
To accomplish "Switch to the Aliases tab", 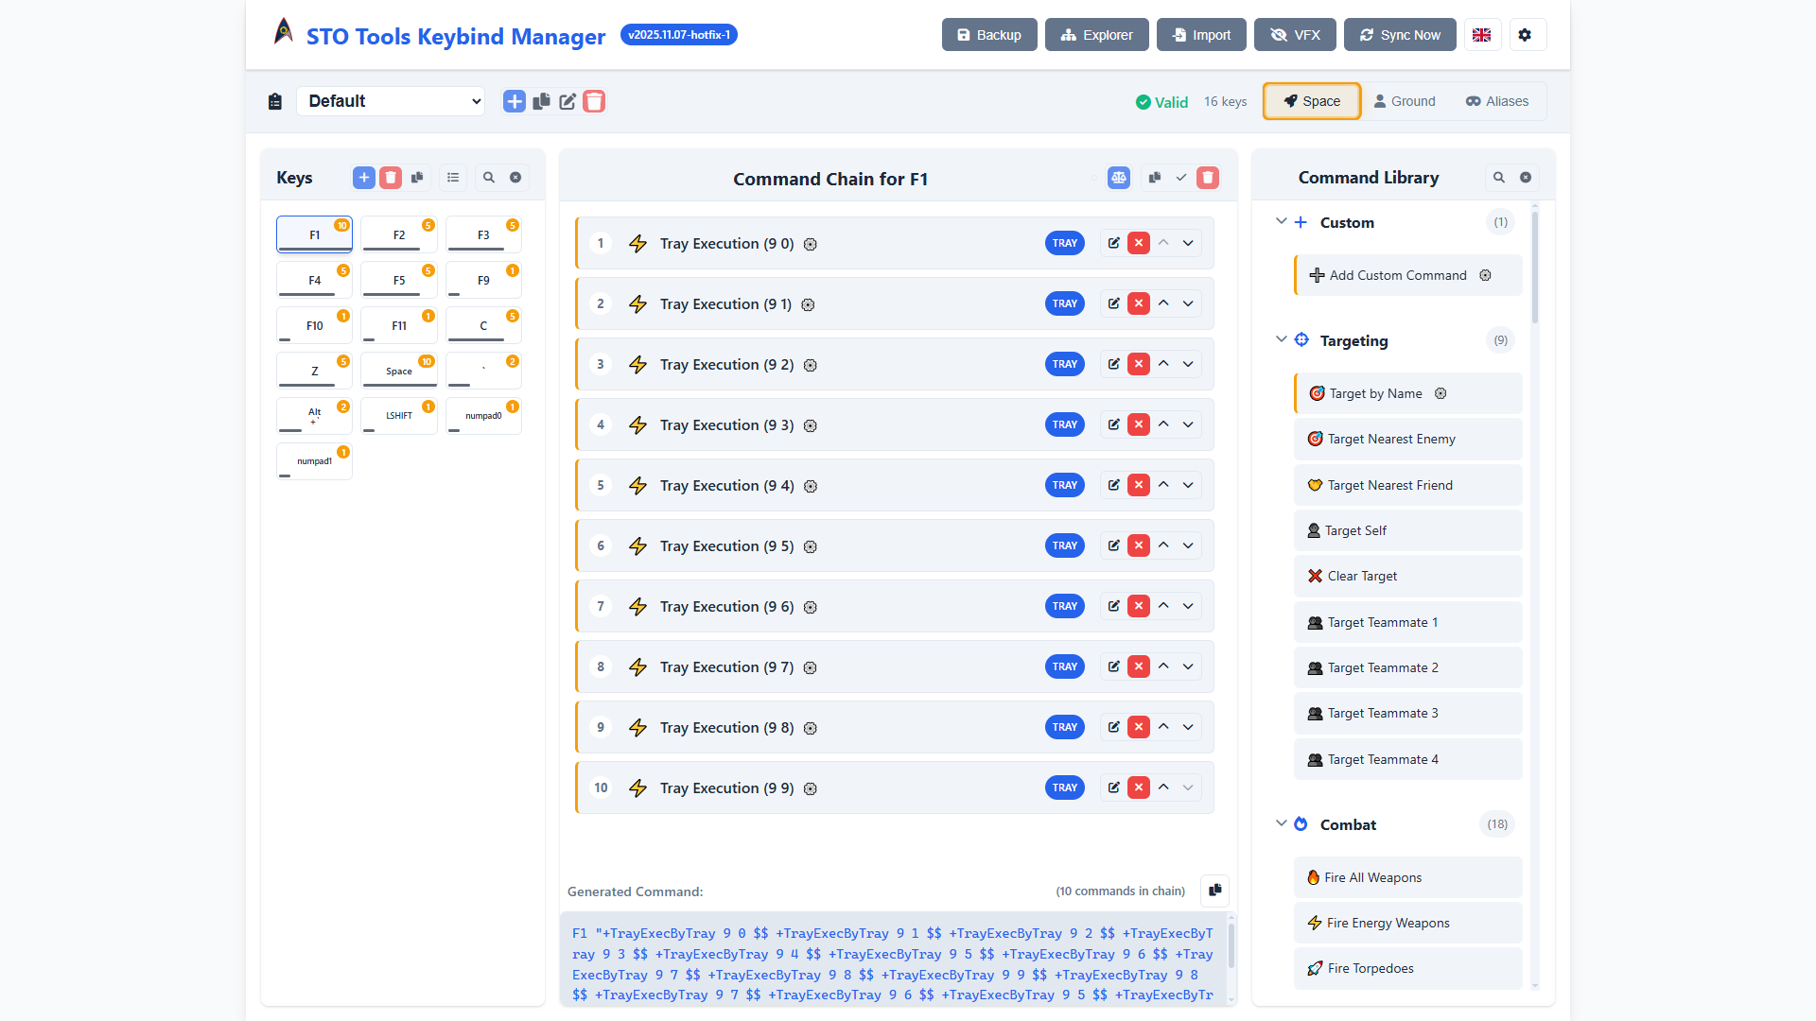I will [1495, 101].
